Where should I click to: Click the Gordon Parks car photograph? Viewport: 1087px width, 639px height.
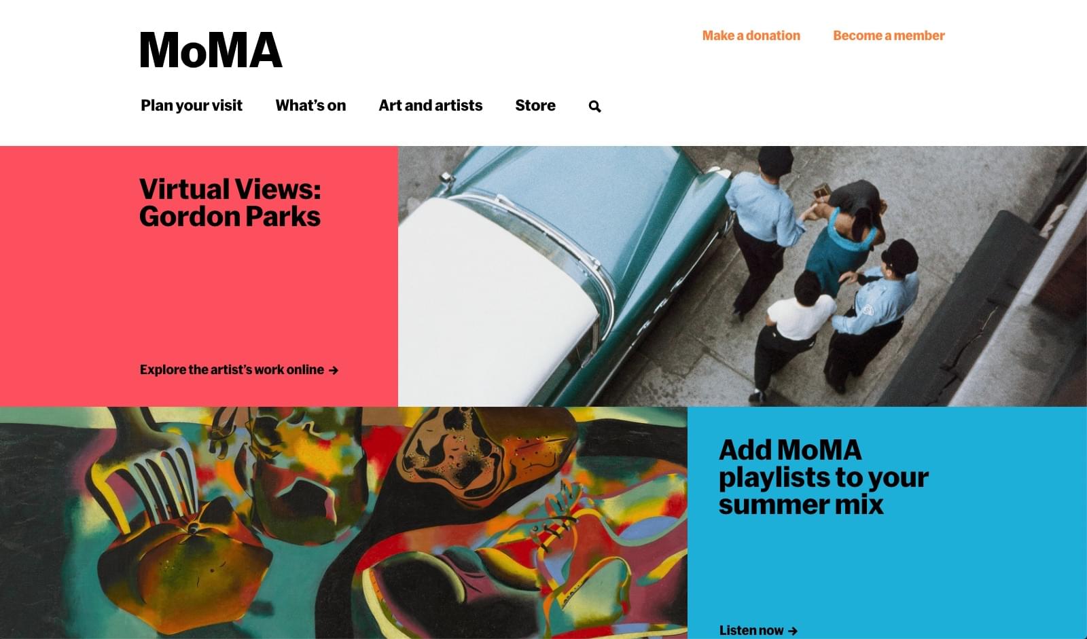(743, 276)
